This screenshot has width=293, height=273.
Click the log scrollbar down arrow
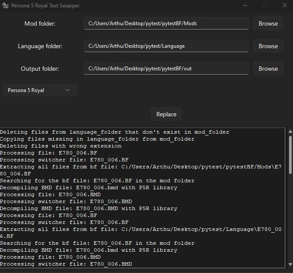tap(290, 264)
